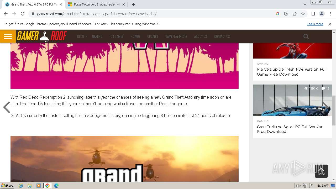Go back with the browser back arrow

6,14
